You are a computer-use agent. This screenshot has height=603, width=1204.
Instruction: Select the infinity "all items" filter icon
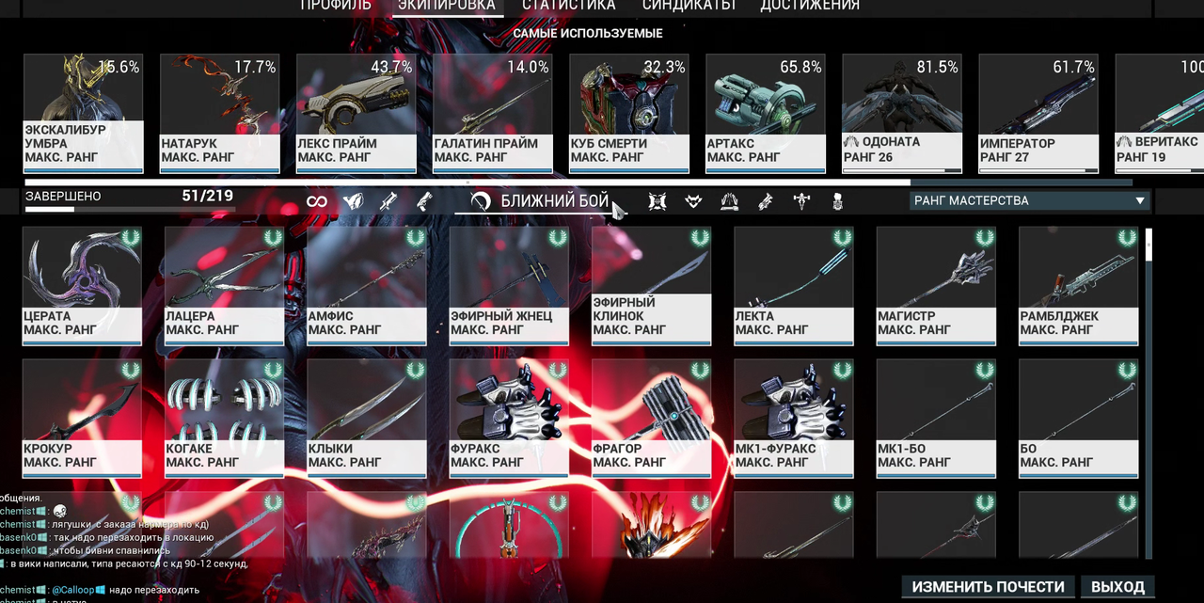tap(316, 201)
